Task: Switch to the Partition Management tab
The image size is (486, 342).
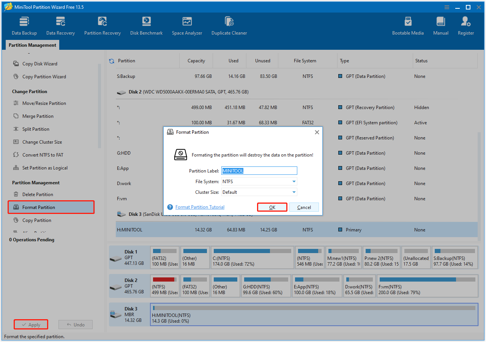Action: coord(32,45)
